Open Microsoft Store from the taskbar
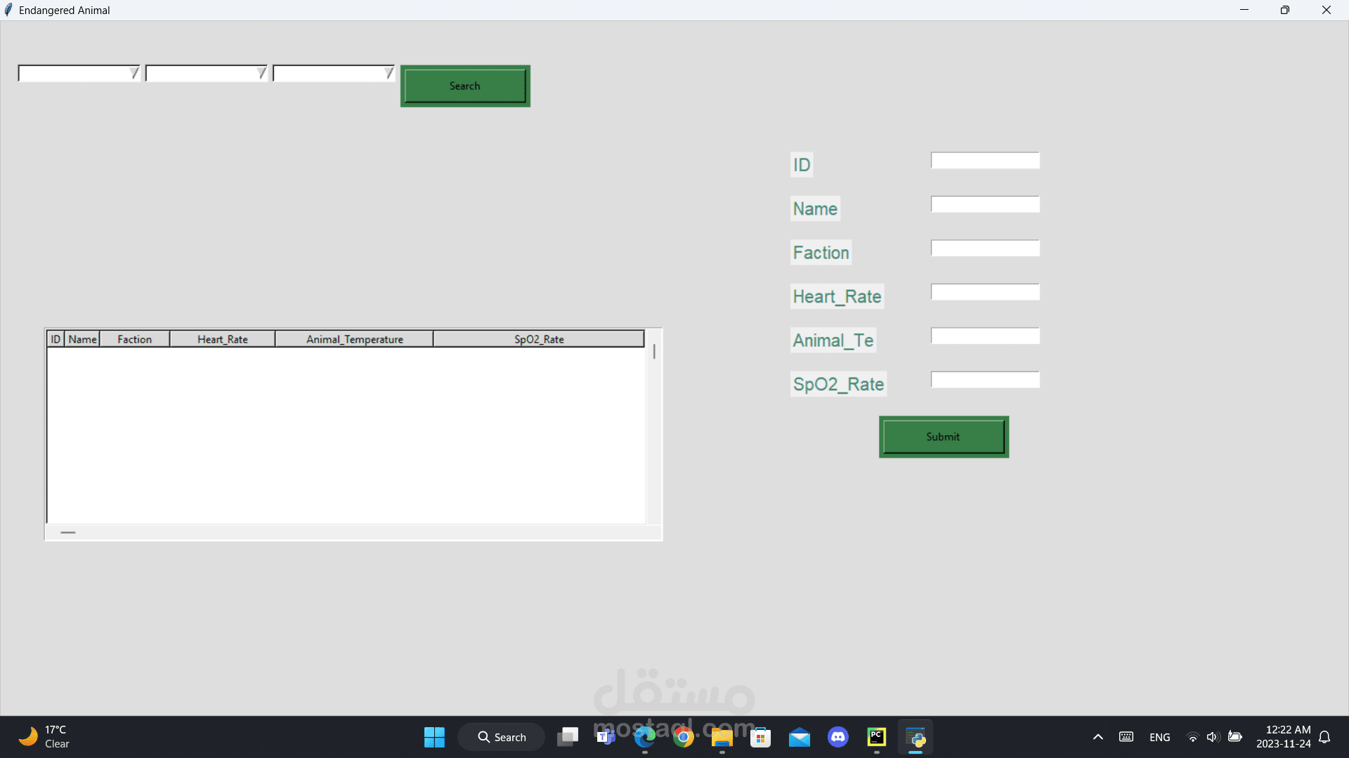The image size is (1349, 758). [x=760, y=737]
